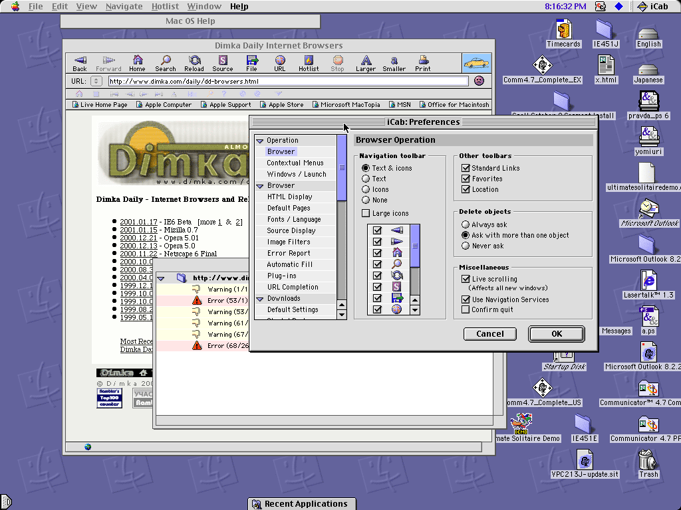Screen dimensions: 681x510
Task: Click the URL globe toolbar icon
Action: click(280, 63)
